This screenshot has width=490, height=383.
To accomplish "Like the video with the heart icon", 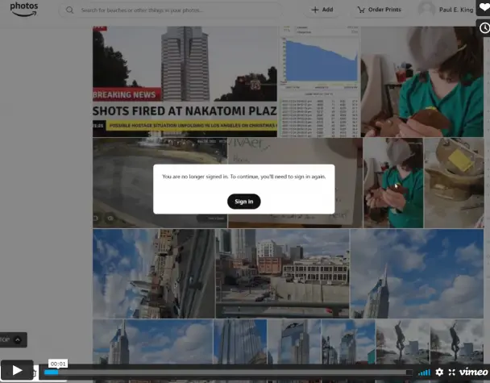I will coord(484,8).
